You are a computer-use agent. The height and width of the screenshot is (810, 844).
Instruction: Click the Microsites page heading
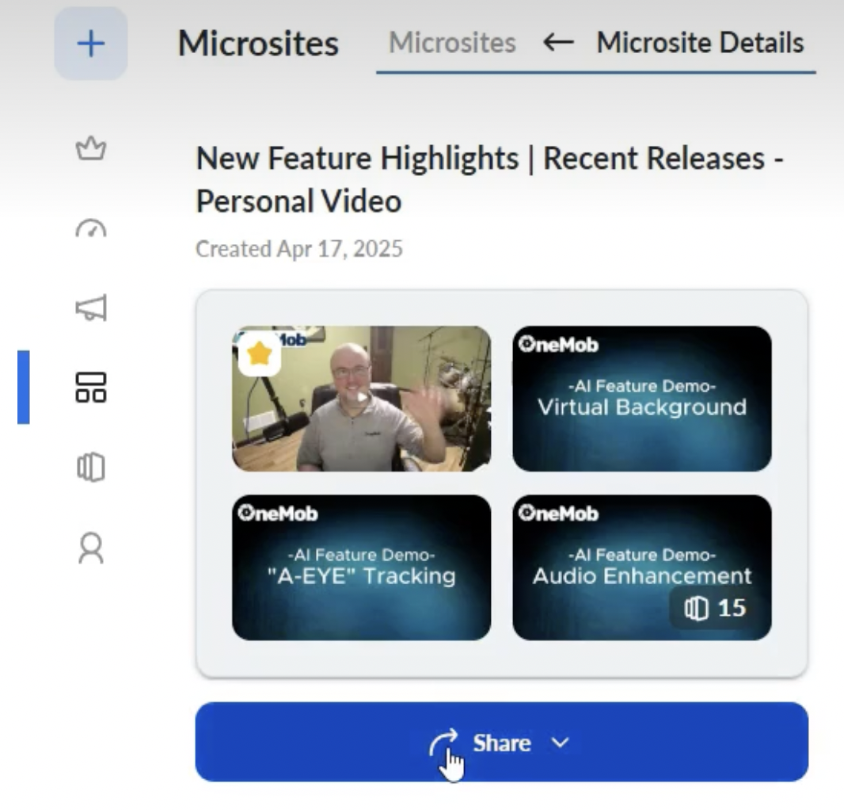258,43
